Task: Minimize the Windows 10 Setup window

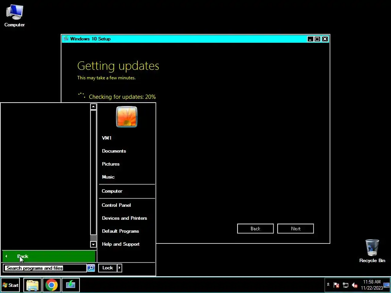Action: tap(310, 39)
